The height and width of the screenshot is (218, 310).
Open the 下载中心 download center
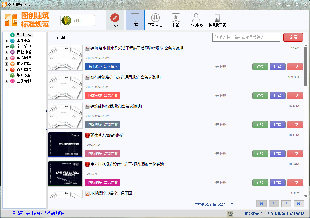click(155, 18)
